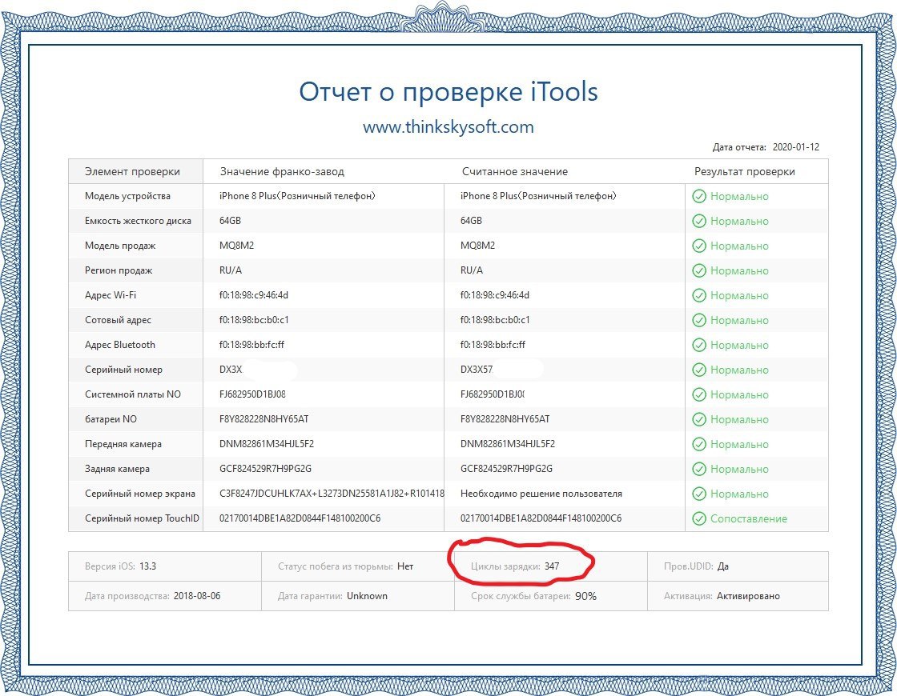Click the Элемент проверки column header
Viewport: 897px width, 696px height.
pos(132,171)
